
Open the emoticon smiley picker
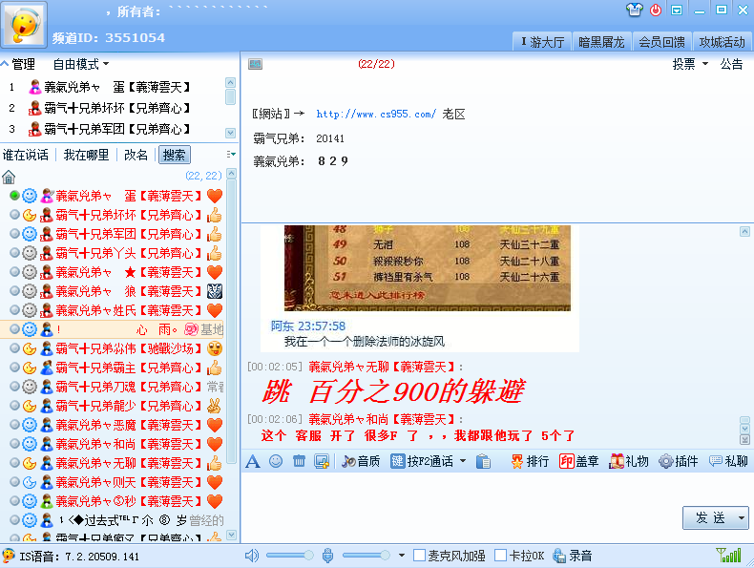(x=276, y=462)
